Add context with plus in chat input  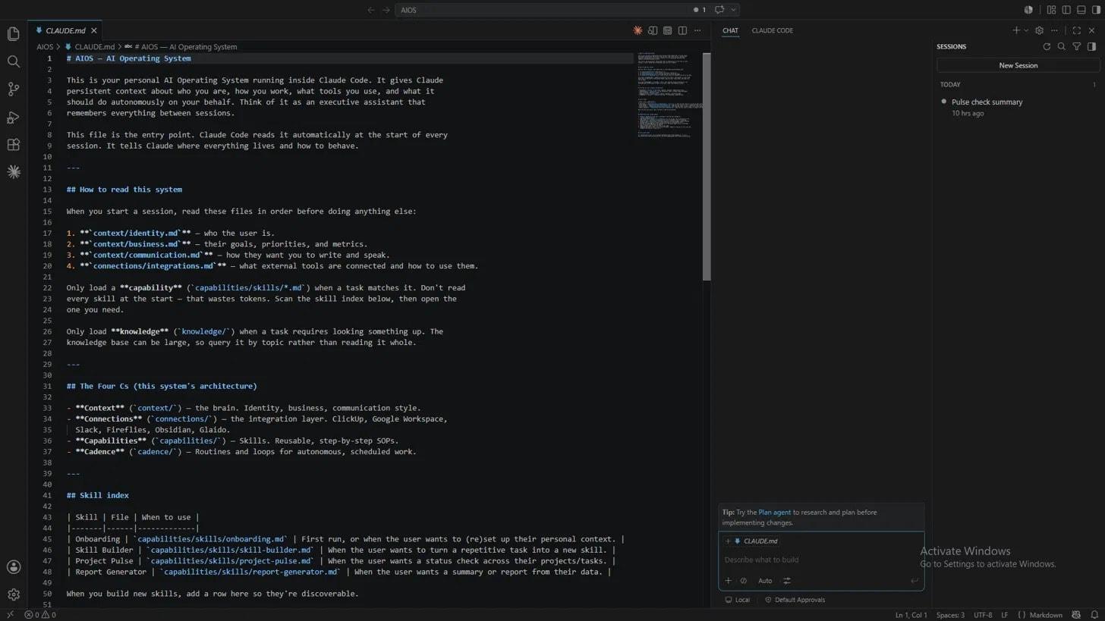click(x=728, y=581)
